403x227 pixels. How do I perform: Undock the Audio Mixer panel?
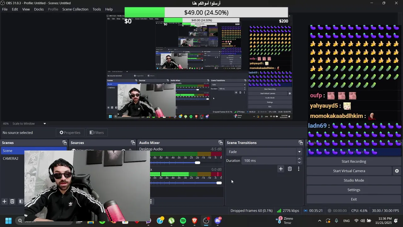pos(220,143)
